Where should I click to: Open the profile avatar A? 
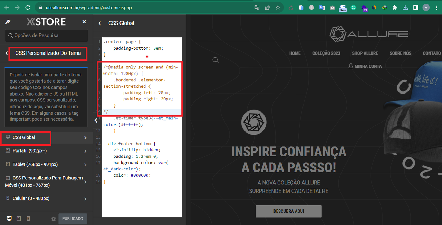(426, 7)
